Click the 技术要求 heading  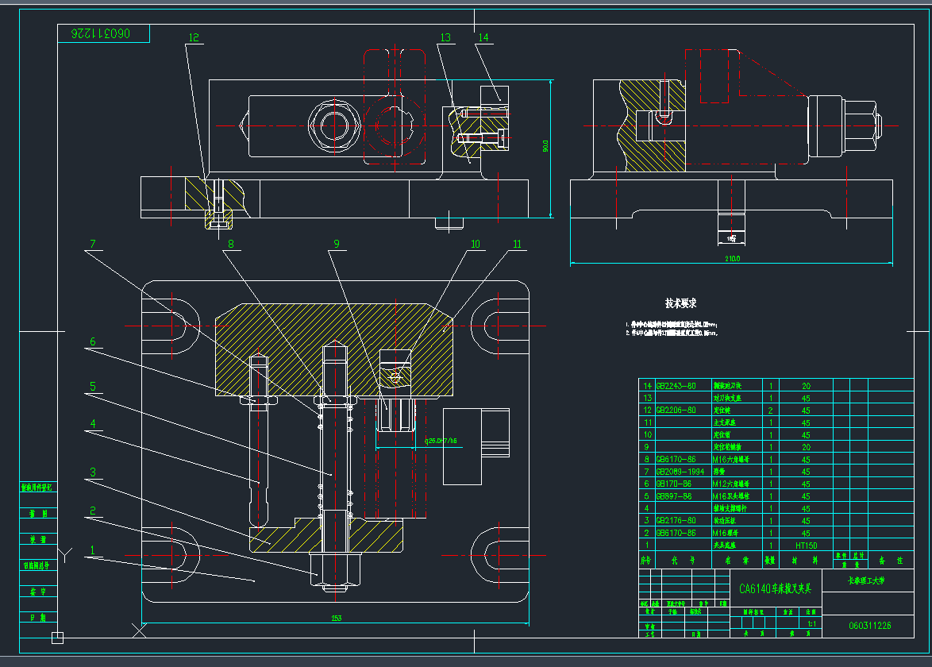680,303
